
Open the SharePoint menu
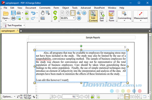coord(99,8)
